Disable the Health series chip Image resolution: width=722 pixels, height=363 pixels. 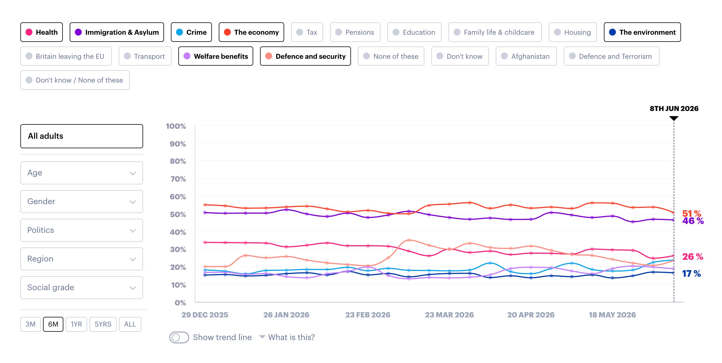(x=42, y=32)
